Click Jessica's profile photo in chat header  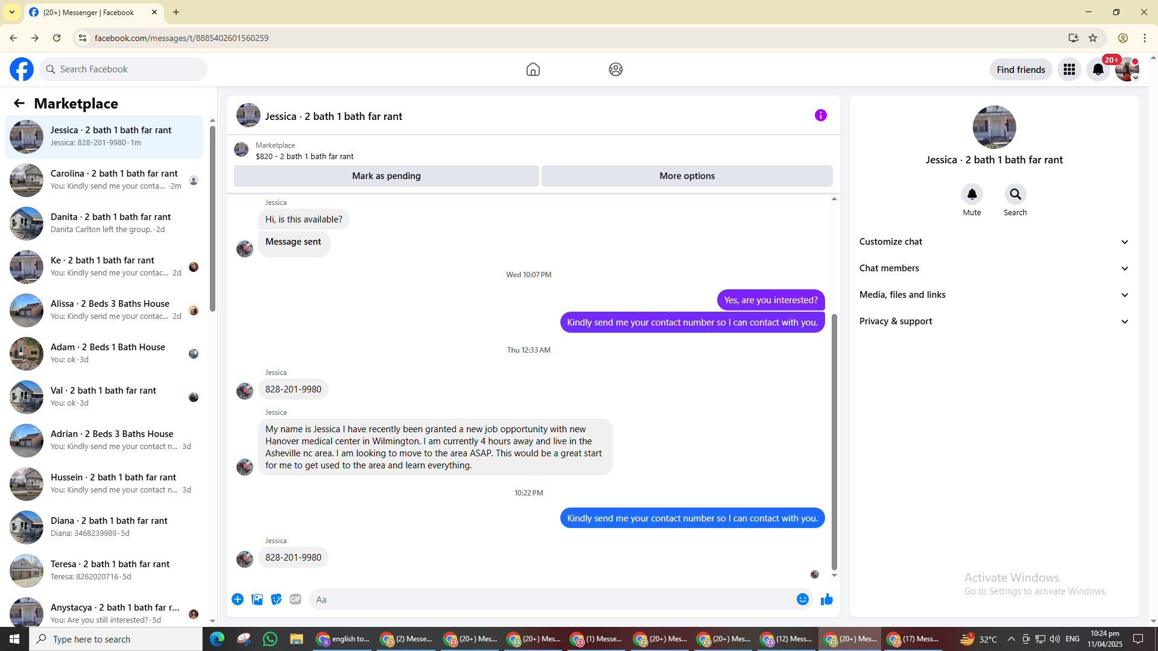tap(248, 115)
